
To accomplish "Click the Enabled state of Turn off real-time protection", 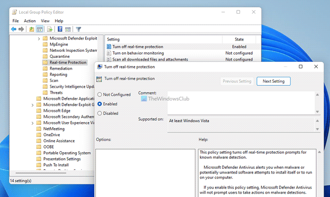I will pos(239,47).
